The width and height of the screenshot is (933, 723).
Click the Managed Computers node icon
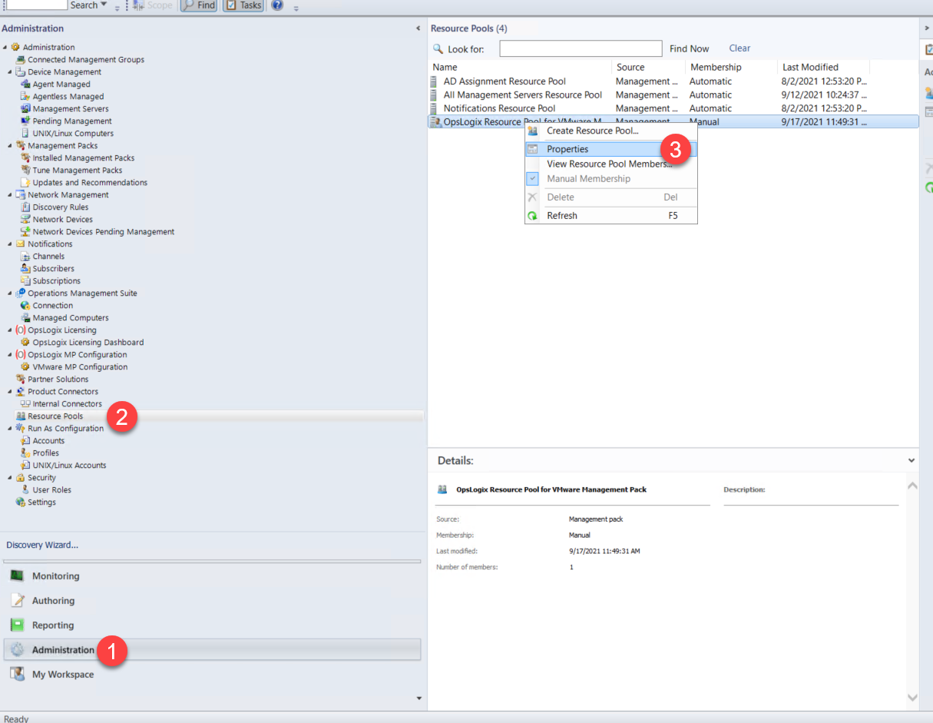tap(26, 318)
